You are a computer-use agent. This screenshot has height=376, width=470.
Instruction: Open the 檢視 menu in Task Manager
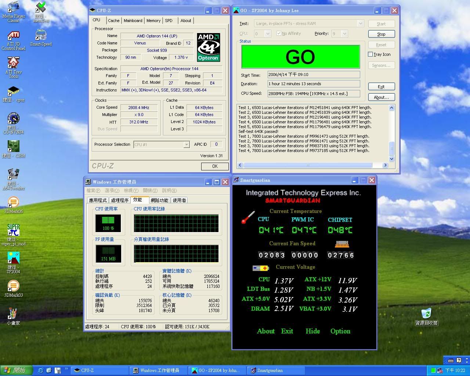click(131, 191)
